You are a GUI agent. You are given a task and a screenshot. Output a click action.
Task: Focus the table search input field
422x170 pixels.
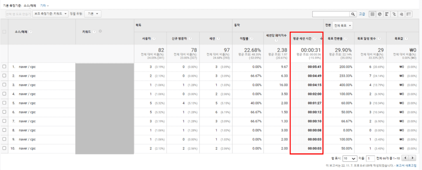point(331,14)
